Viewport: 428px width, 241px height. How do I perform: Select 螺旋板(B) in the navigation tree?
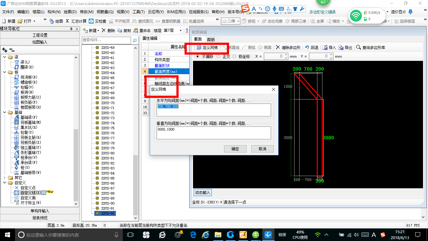point(26,82)
